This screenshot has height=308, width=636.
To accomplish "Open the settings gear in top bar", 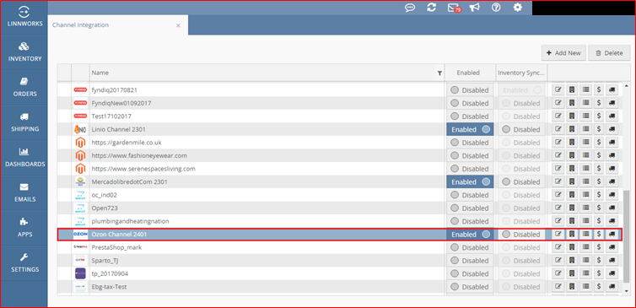I will click(x=518, y=8).
